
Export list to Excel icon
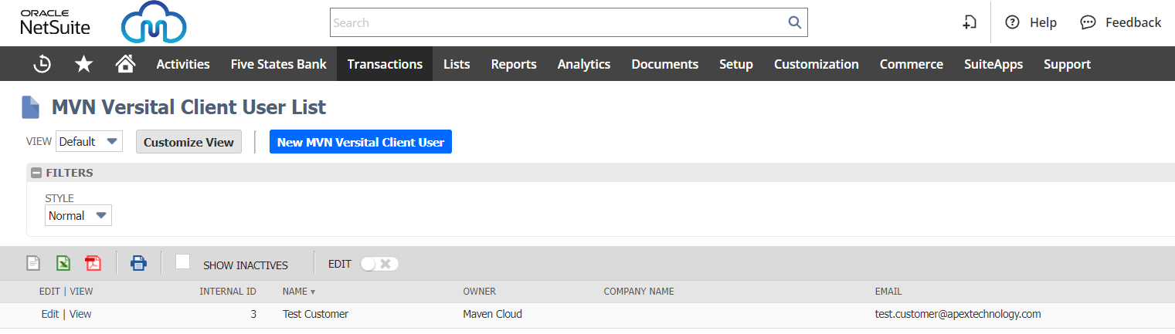[63, 264]
